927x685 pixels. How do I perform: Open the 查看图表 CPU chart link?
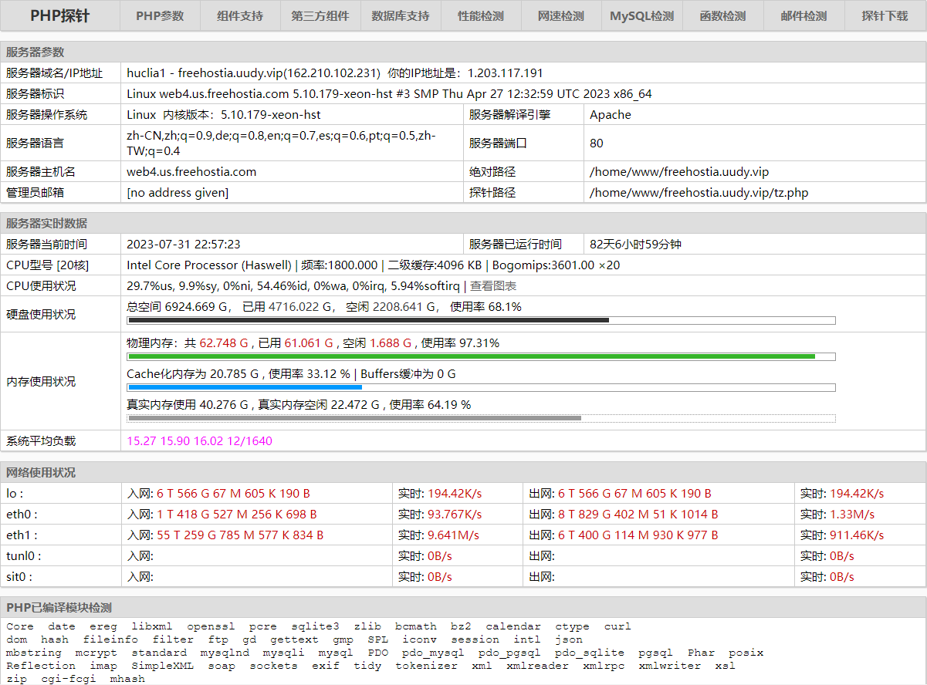[493, 286]
